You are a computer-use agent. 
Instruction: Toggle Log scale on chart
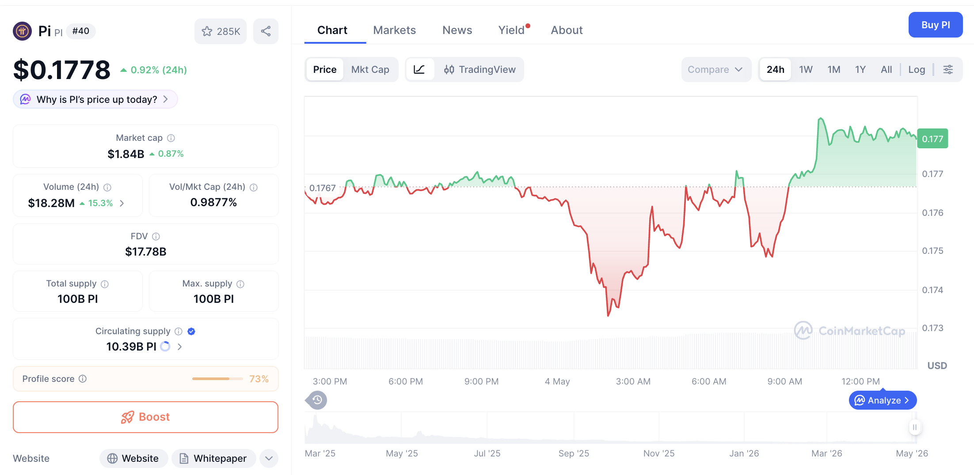coord(917,69)
